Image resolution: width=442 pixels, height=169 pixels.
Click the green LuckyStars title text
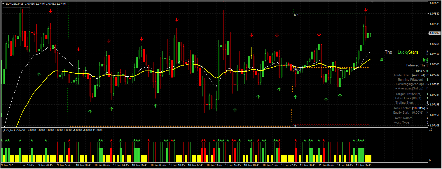[x=408, y=52]
